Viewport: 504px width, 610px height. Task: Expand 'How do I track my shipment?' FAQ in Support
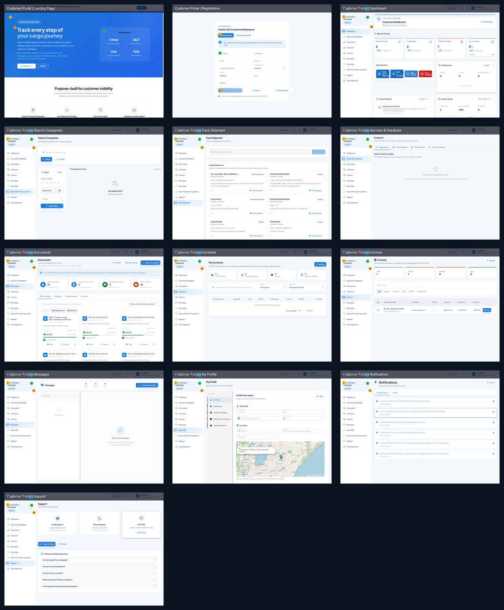(99, 566)
